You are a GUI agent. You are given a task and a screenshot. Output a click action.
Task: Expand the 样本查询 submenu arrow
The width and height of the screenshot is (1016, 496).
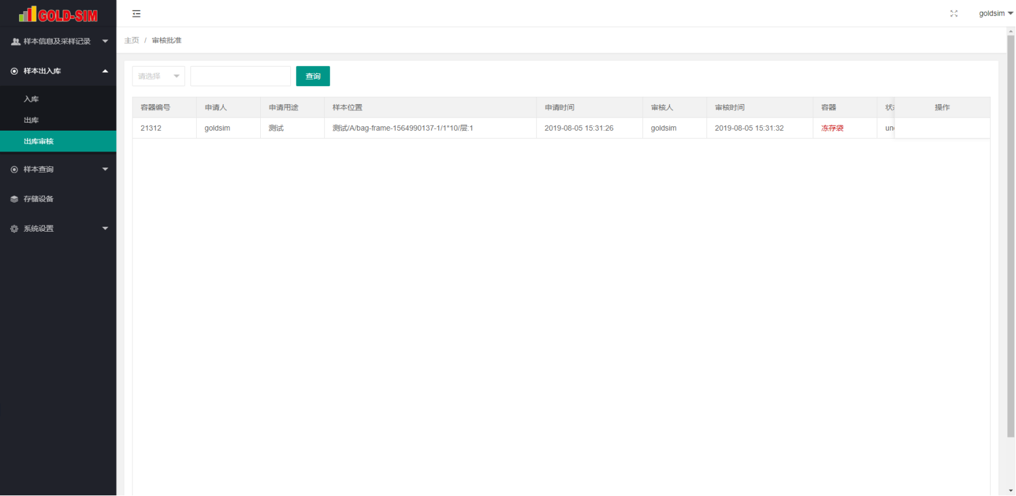[x=105, y=169]
